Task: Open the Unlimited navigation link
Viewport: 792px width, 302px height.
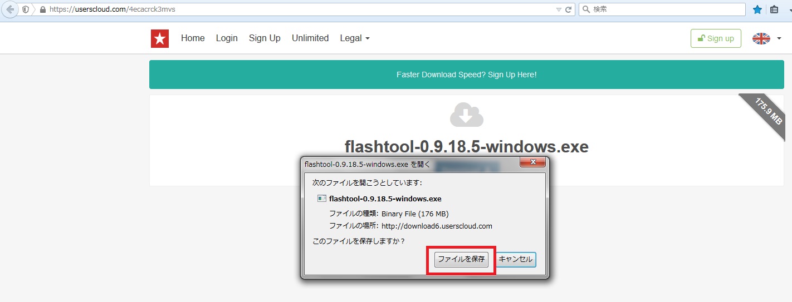Action: (310, 38)
